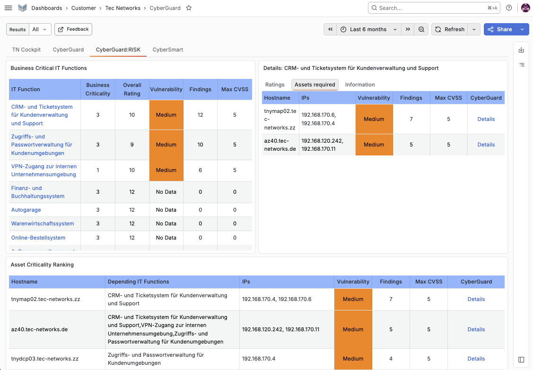This screenshot has width=533, height=370.
Task: Star the CyberGuard dashboard as favorite
Action: (189, 8)
